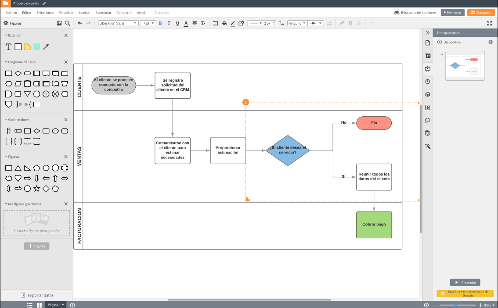Click the orange Compartir button

click(x=481, y=13)
